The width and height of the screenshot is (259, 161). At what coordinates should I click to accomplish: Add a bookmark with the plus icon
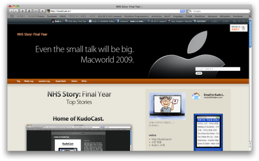coord(42,11)
